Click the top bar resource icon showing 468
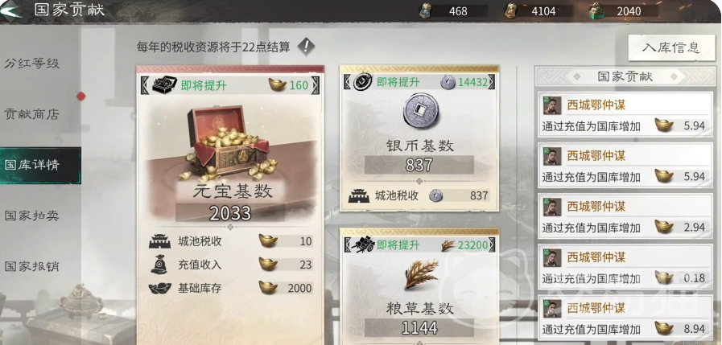The height and width of the screenshot is (345, 722). tap(426, 10)
